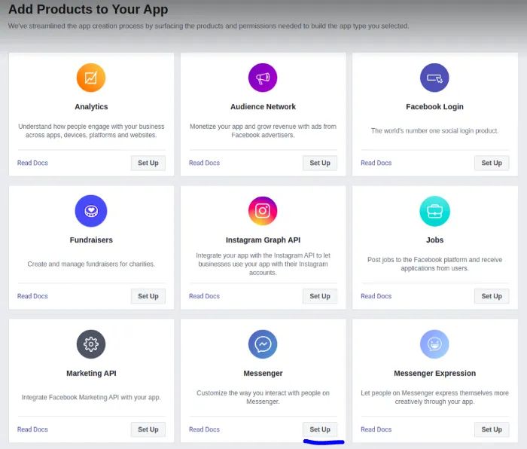Click the Analytics card title
This screenshot has width=527, height=449.
click(91, 107)
